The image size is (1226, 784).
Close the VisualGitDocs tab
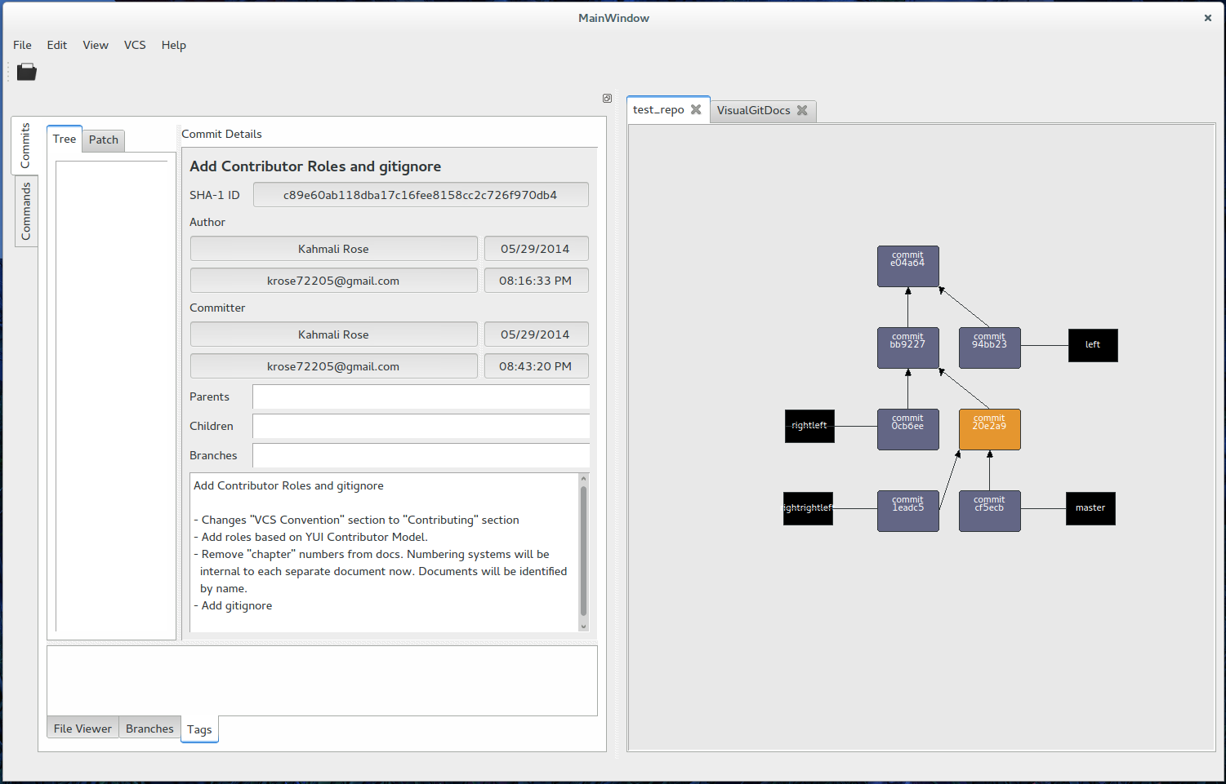tap(802, 110)
